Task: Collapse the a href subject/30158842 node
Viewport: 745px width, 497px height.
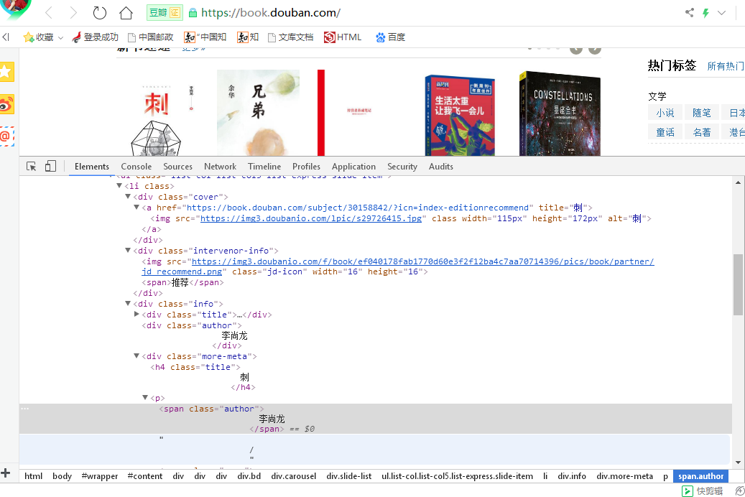Action: [x=136, y=207]
